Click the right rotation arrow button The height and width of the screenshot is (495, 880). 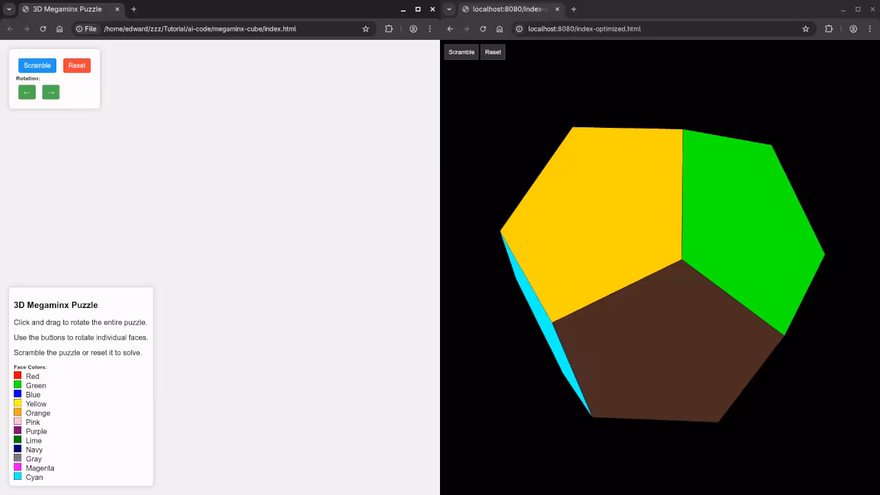tap(51, 91)
